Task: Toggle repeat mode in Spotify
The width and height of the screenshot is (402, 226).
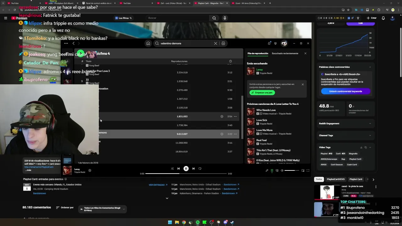Action: click(200, 169)
